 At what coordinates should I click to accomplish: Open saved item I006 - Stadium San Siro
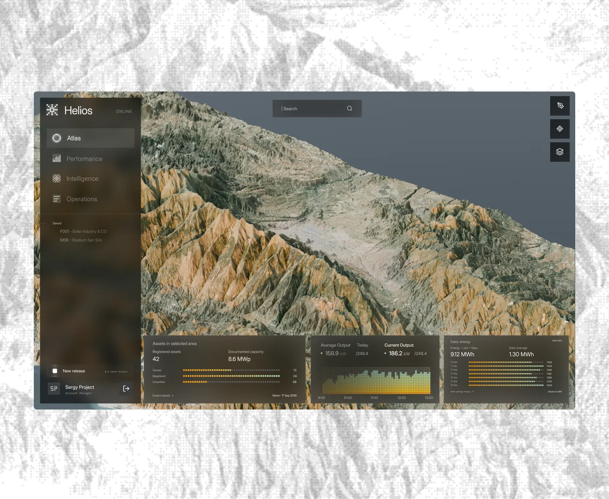coord(81,240)
